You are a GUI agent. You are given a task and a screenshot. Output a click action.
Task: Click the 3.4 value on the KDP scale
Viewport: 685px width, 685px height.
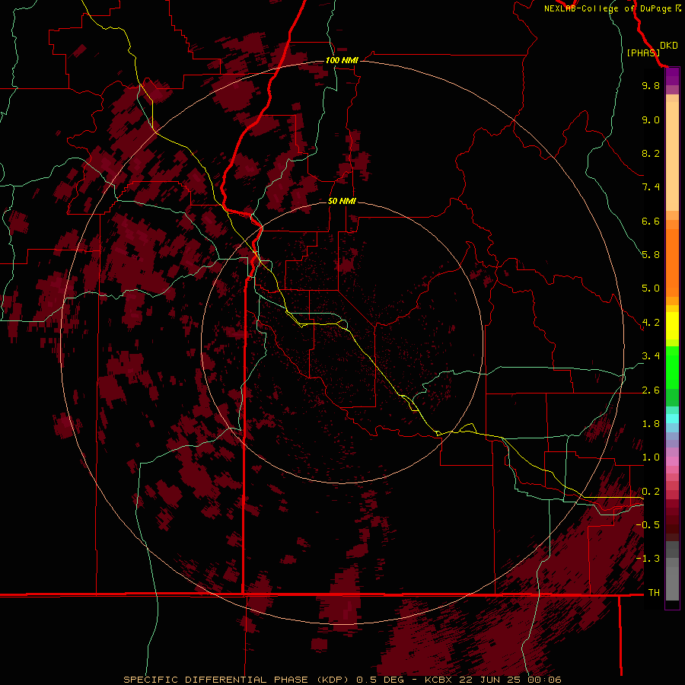(651, 356)
